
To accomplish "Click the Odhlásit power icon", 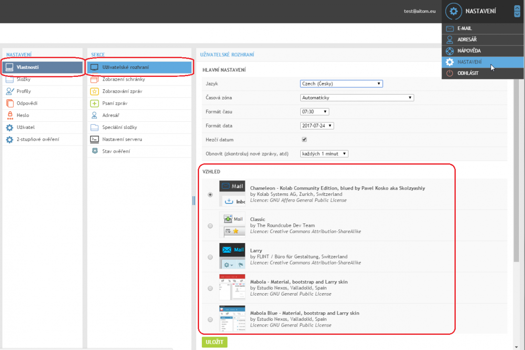I will (x=450, y=74).
